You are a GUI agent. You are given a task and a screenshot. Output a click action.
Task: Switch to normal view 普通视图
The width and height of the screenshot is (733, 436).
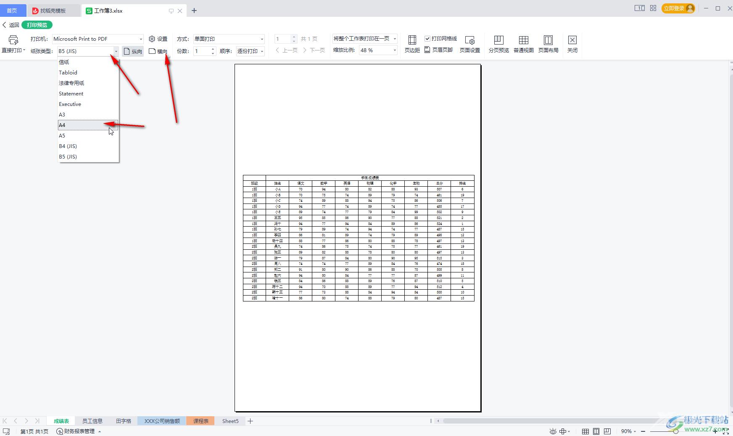point(523,44)
